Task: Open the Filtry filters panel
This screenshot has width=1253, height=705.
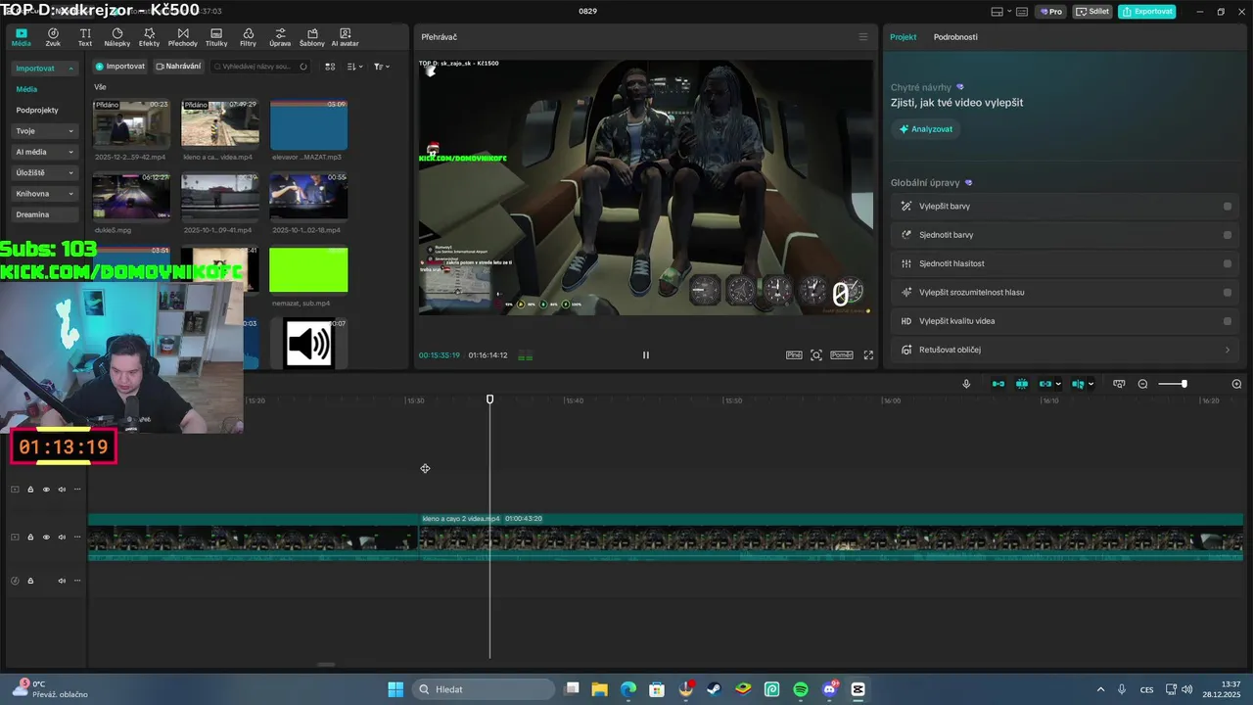Action: click(248, 37)
